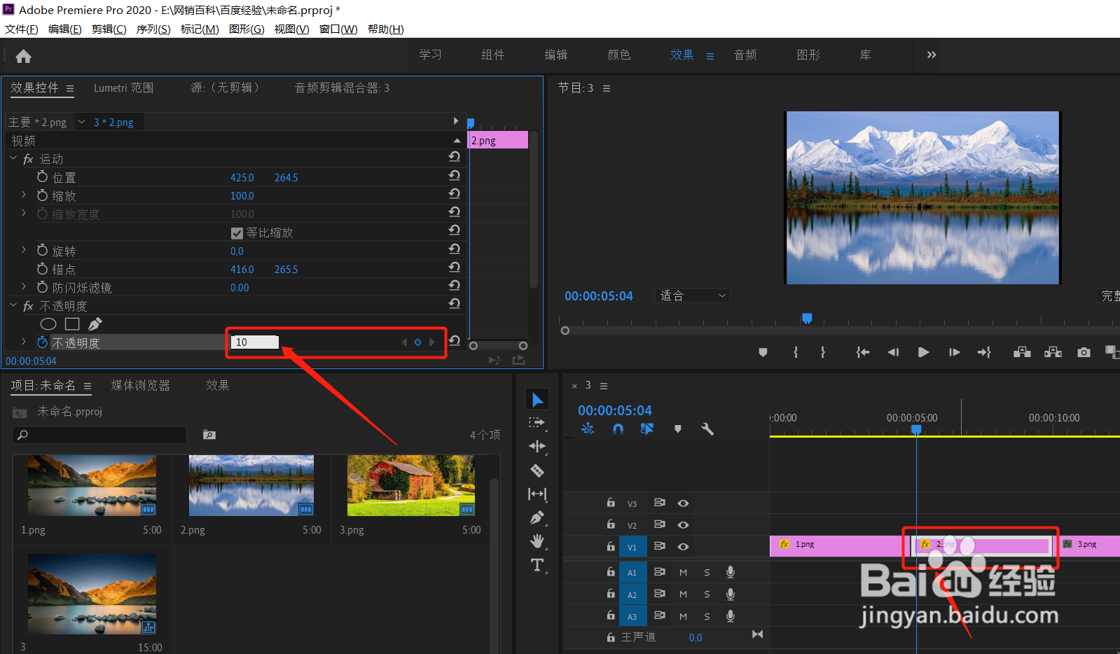Pick the free draw bezier mask pen
This screenshot has width=1120, height=654.
(95, 324)
